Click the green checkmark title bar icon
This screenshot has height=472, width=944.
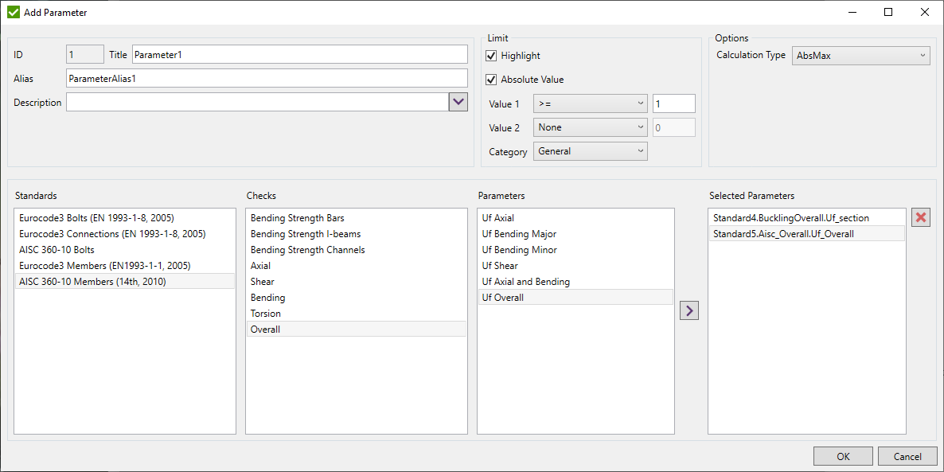11,12
